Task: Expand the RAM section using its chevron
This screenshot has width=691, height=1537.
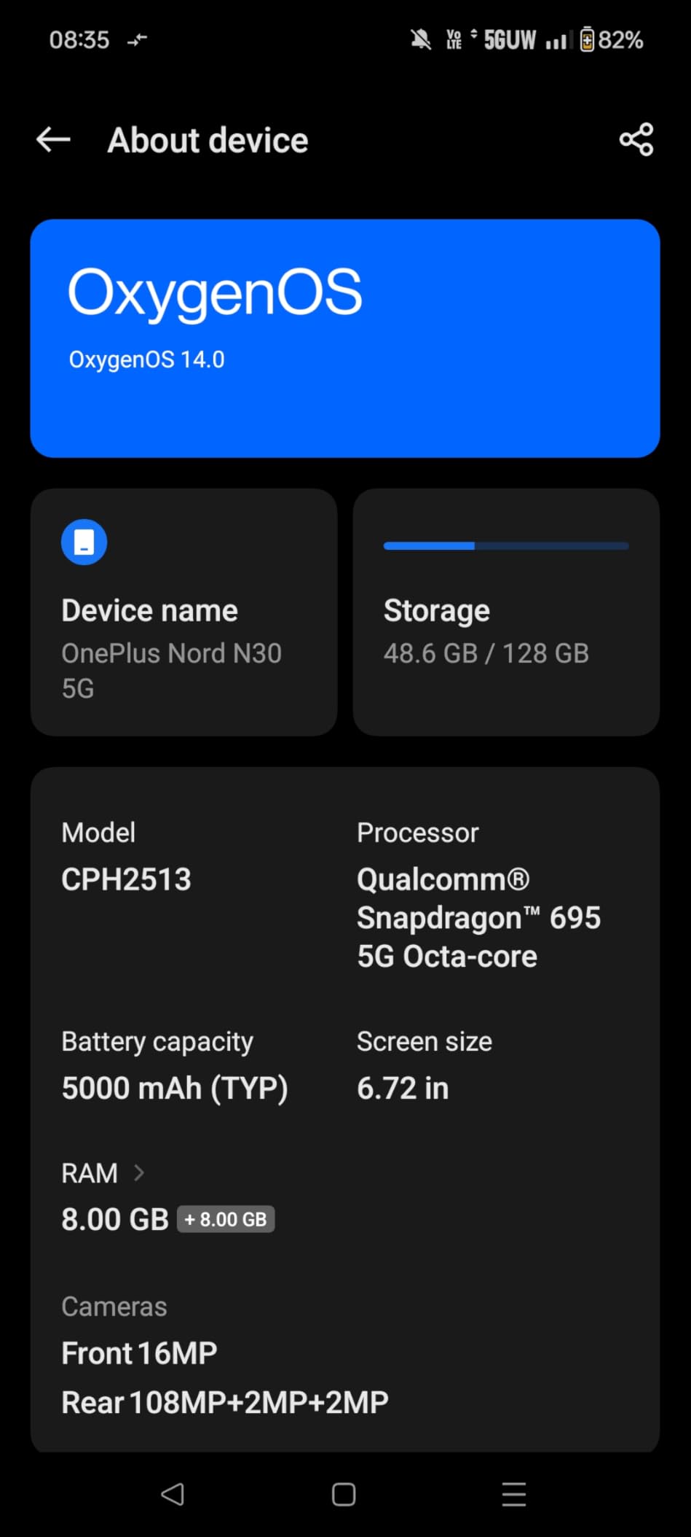Action: (x=139, y=1172)
